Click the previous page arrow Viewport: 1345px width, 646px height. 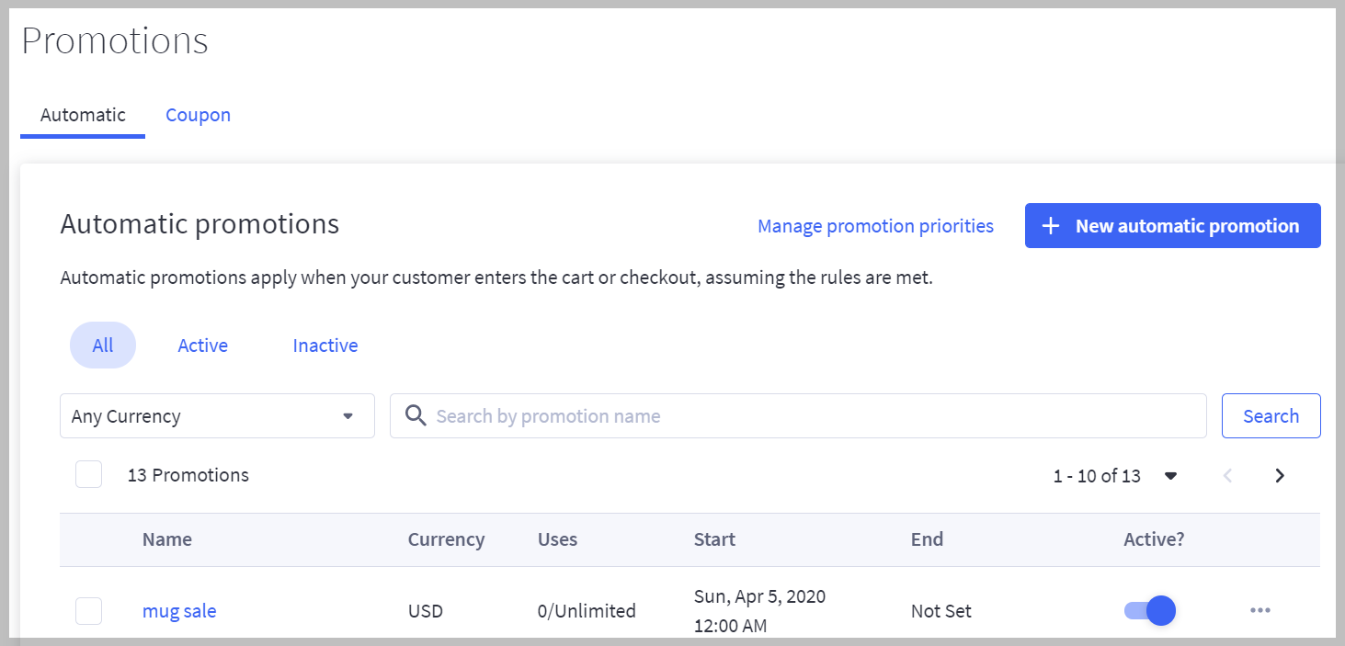tap(1227, 475)
